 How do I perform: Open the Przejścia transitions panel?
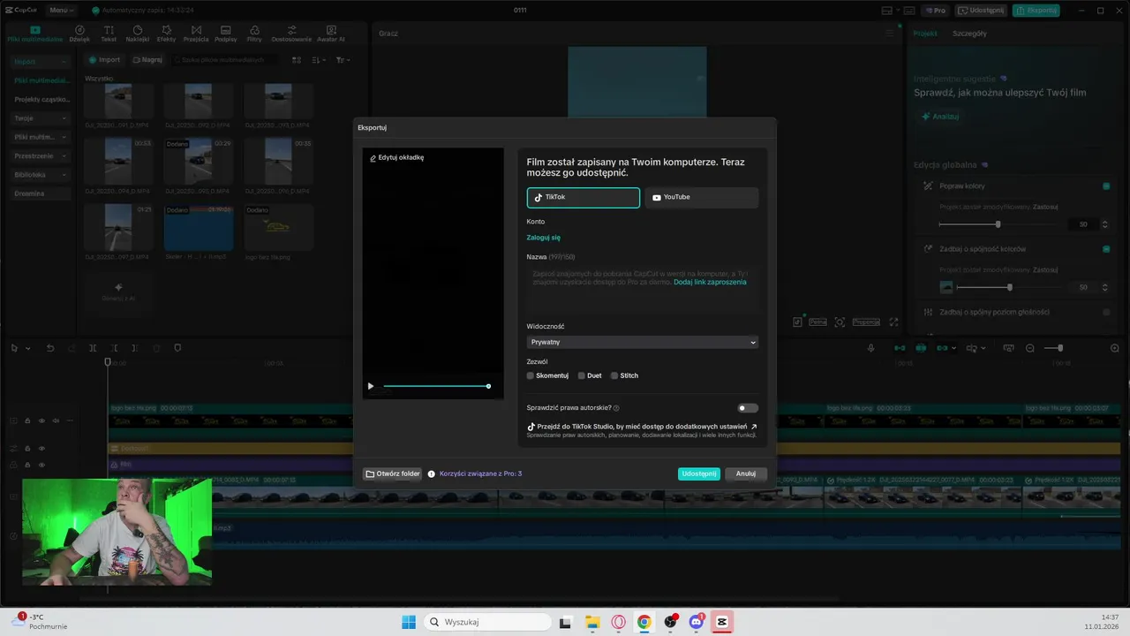click(196, 34)
